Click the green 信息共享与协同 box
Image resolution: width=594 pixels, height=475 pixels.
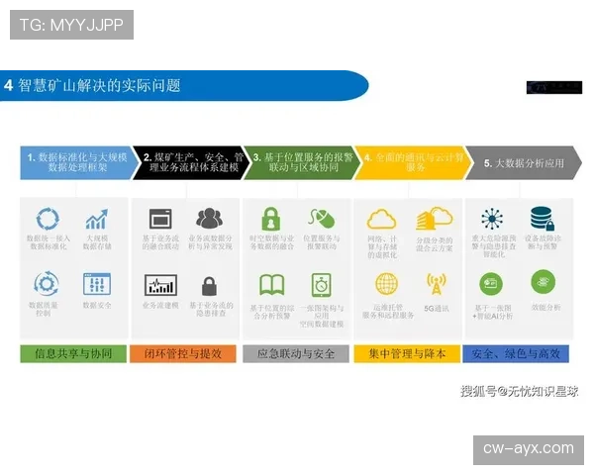click(73, 354)
